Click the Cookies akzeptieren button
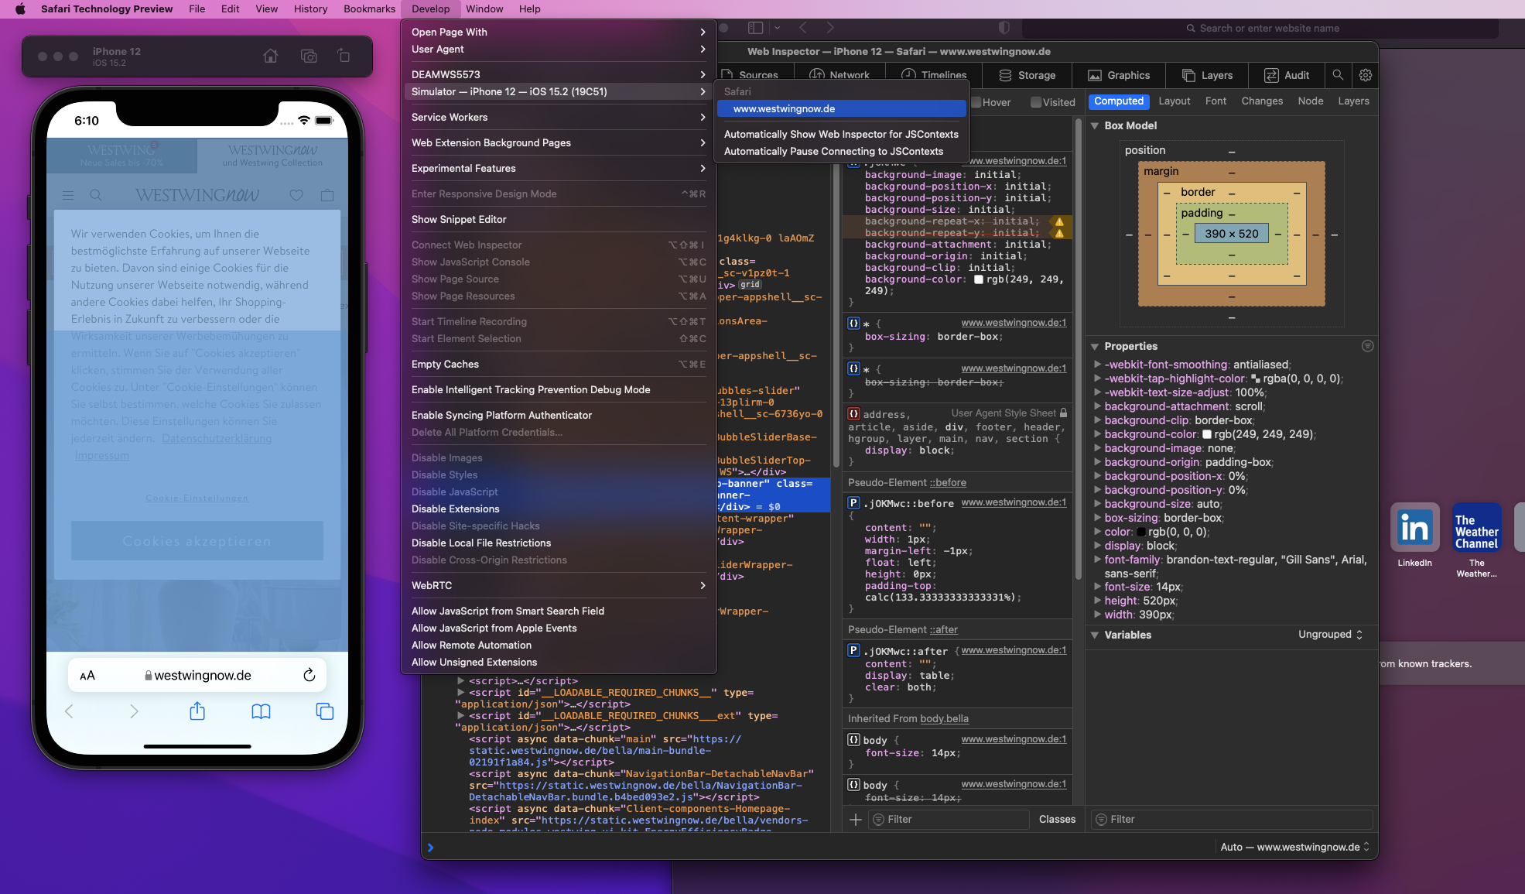 pyautogui.click(x=197, y=540)
